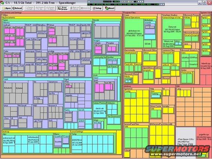This screenshot has height=159, width=212.
Task: Click the Config folder label
Action: tap(128, 91)
